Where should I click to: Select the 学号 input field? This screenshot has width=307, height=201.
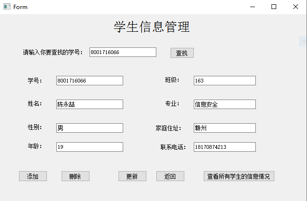pyautogui.click(x=90, y=81)
